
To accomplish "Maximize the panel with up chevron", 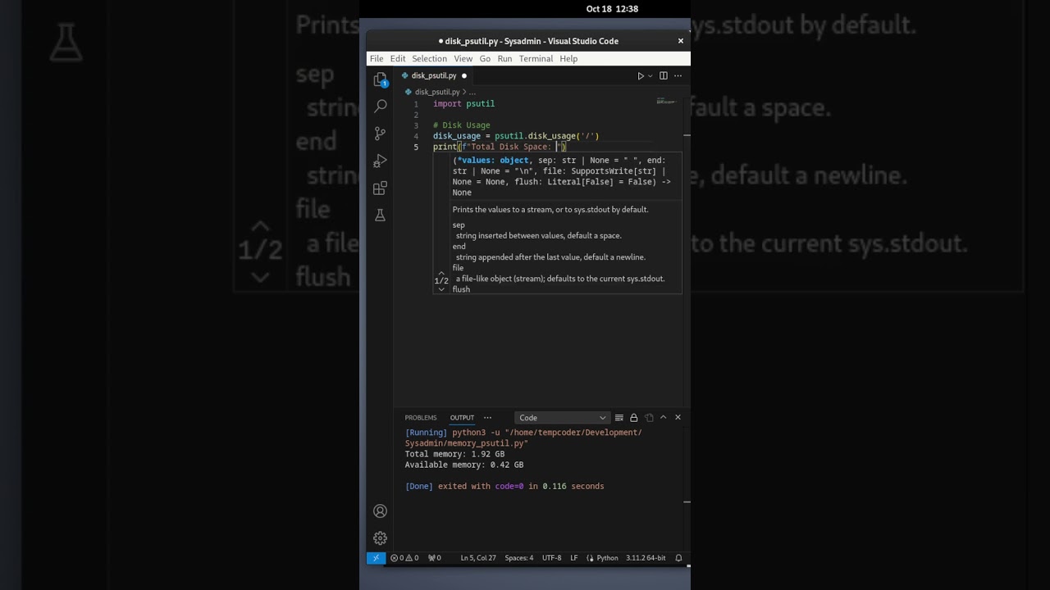I will pos(664,417).
